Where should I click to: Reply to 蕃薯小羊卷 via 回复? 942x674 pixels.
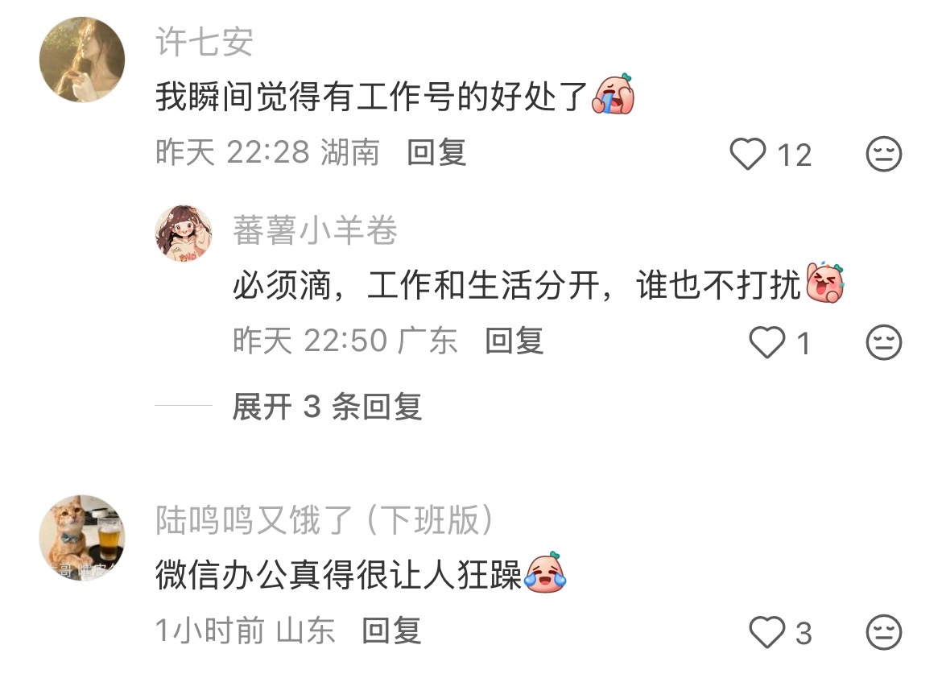click(x=514, y=341)
